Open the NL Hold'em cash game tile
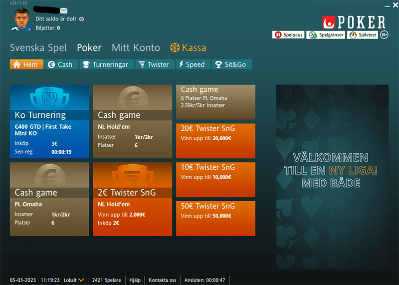 (x=133, y=121)
